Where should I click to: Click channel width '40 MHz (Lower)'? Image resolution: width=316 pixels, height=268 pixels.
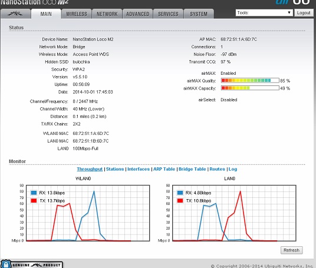(x=88, y=109)
